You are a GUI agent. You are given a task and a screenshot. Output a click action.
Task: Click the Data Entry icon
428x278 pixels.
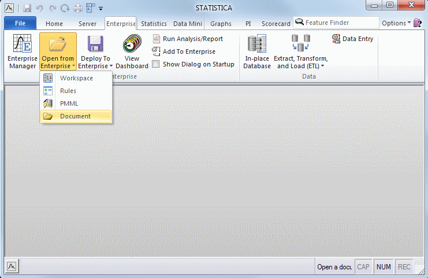coord(336,39)
